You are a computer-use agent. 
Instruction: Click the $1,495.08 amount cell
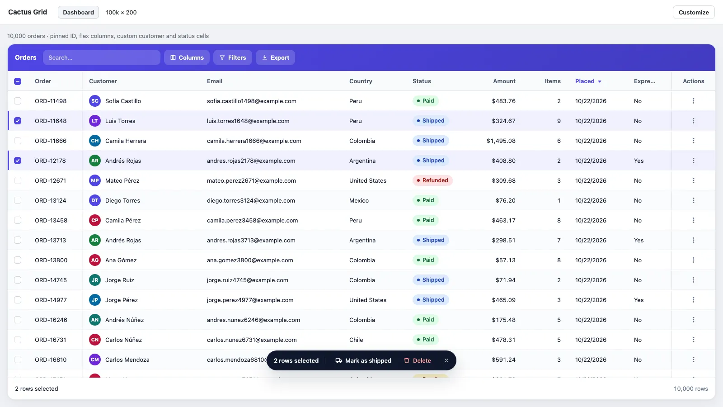(501, 141)
